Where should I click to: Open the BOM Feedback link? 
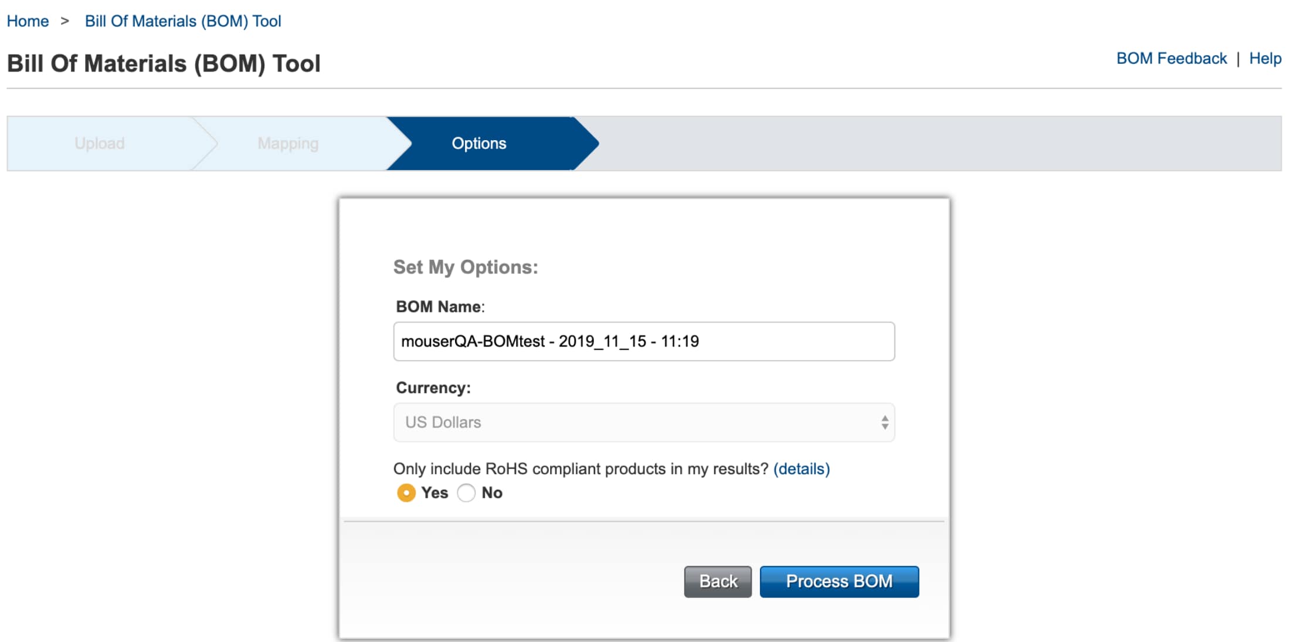1171,59
